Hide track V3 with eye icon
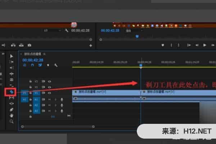This screenshot has width=216, height=144. (x=49, y=82)
